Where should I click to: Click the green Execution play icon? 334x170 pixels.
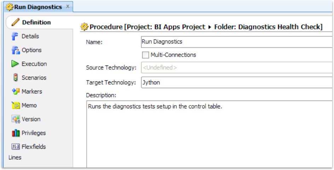15,64
